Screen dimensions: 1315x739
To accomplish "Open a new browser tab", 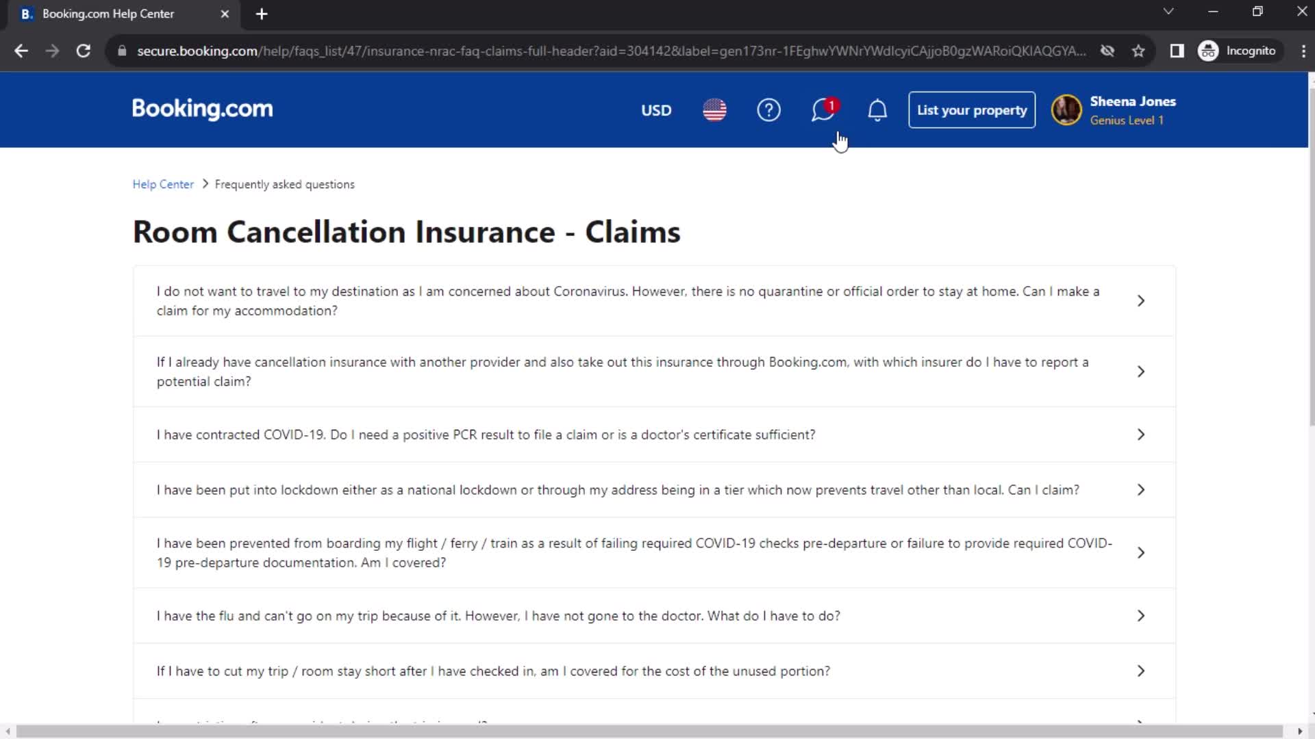I will click(x=262, y=14).
